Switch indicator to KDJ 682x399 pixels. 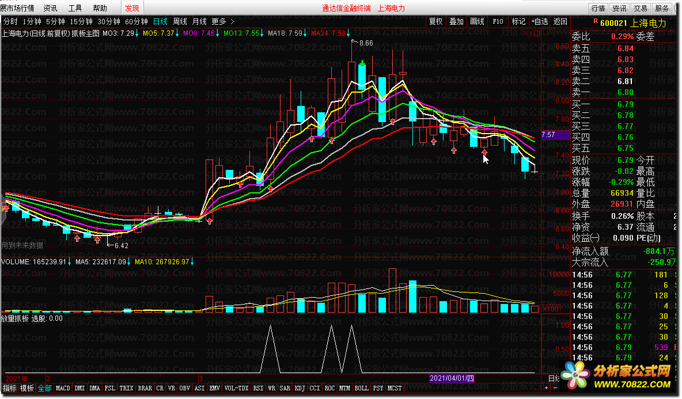pyautogui.click(x=300, y=388)
